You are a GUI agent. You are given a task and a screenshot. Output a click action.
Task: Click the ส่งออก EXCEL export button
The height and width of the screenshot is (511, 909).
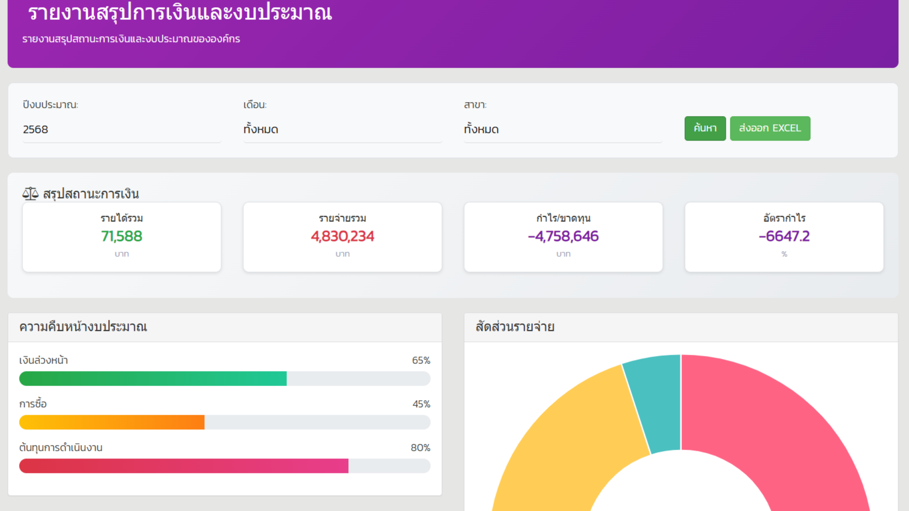770,128
